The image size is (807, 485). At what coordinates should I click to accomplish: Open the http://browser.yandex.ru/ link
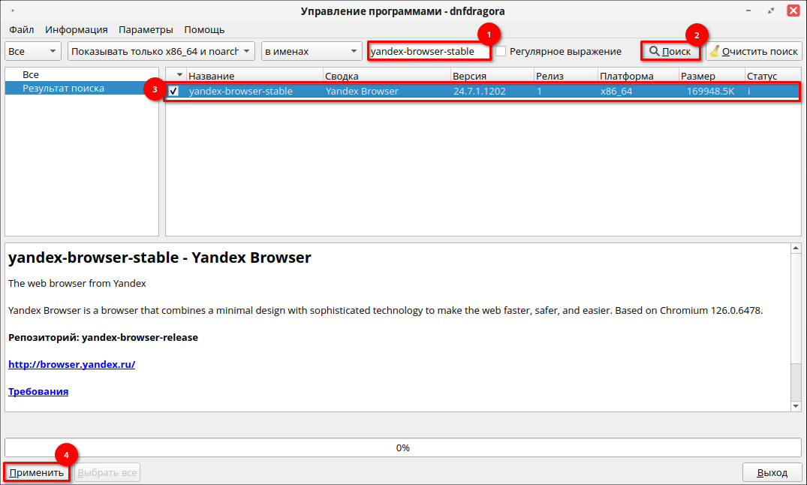click(71, 364)
